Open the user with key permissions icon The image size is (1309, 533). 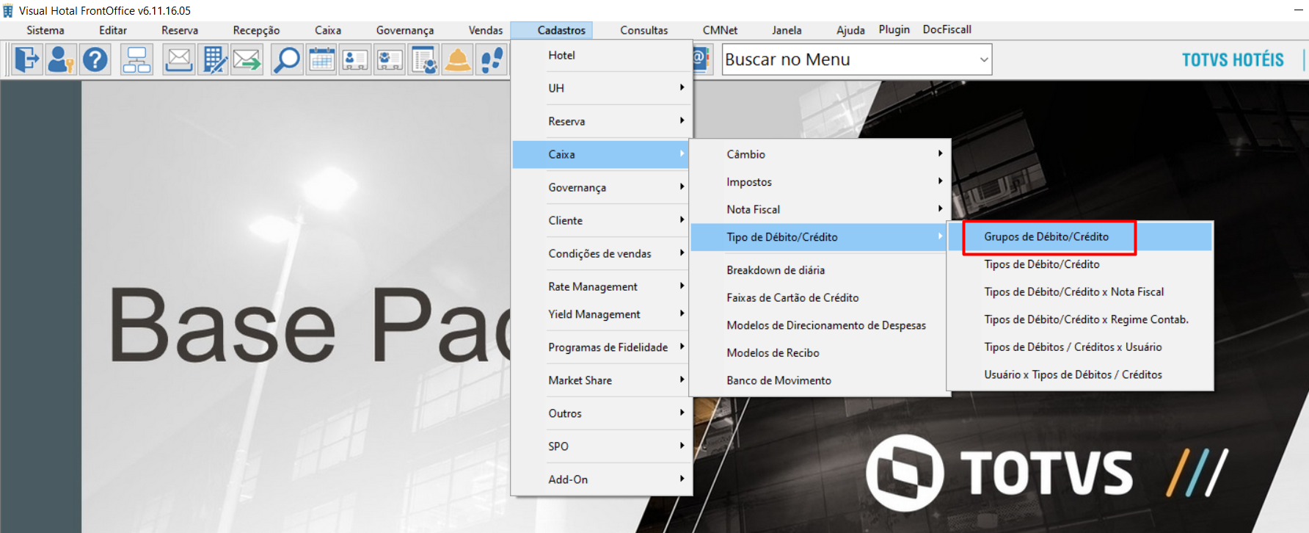click(60, 59)
